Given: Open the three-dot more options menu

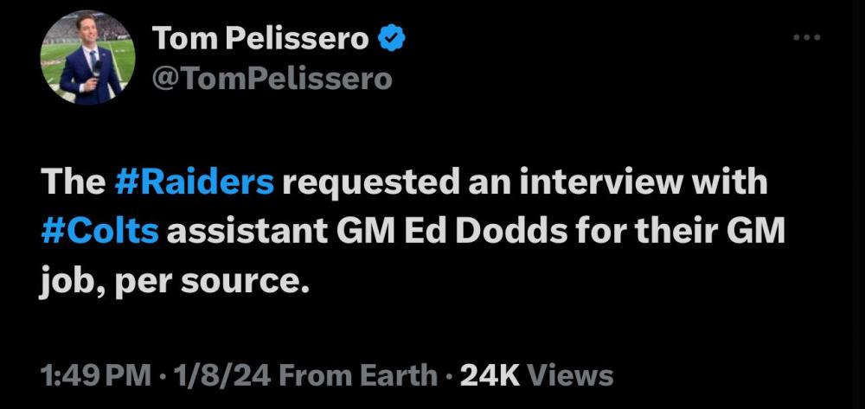Looking at the screenshot, I should pos(806,37).
